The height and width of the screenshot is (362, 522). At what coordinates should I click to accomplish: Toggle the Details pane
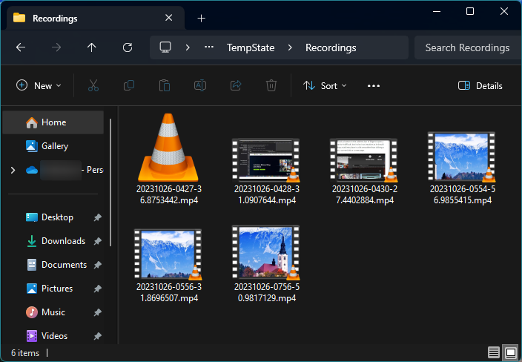click(480, 85)
